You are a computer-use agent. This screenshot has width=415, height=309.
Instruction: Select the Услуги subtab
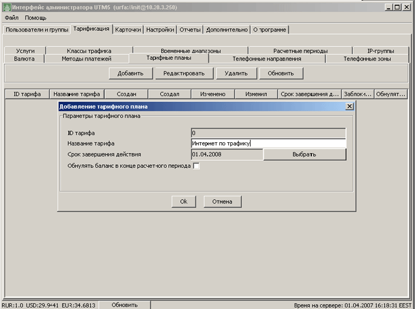point(25,50)
